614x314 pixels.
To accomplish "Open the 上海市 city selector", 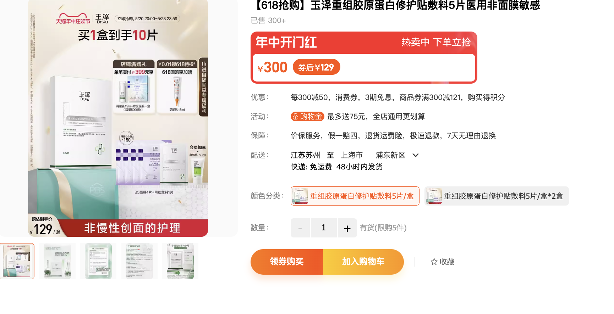I will pyautogui.click(x=352, y=155).
